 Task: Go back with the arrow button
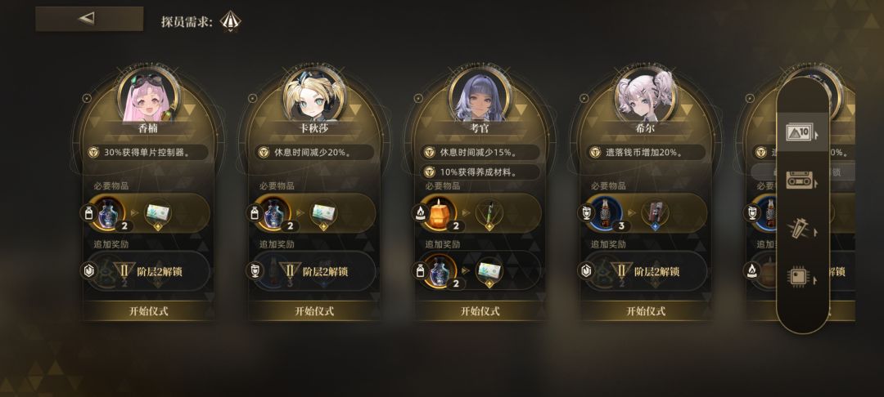pyautogui.click(x=89, y=19)
